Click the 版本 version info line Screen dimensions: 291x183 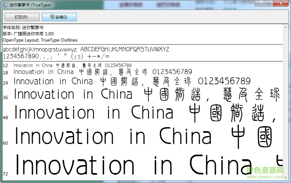[28, 34]
